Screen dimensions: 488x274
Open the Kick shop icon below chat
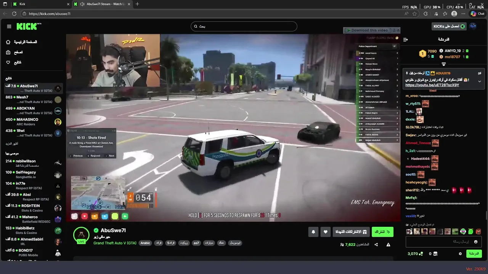click(435, 254)
